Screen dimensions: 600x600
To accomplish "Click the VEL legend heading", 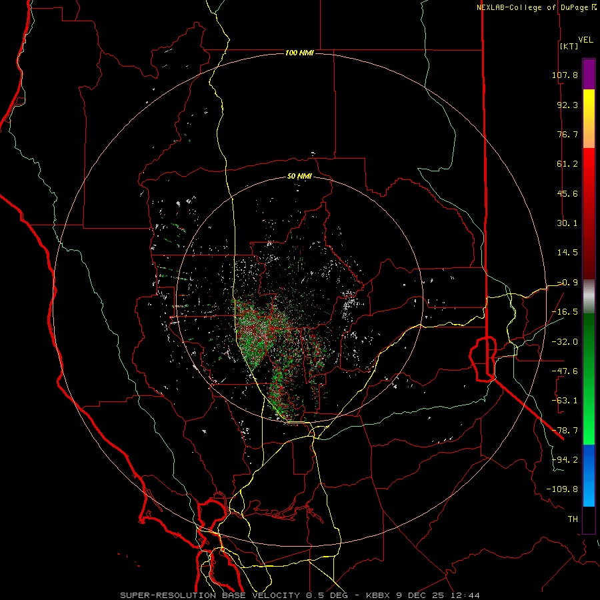I will click(x=586, y=40).
